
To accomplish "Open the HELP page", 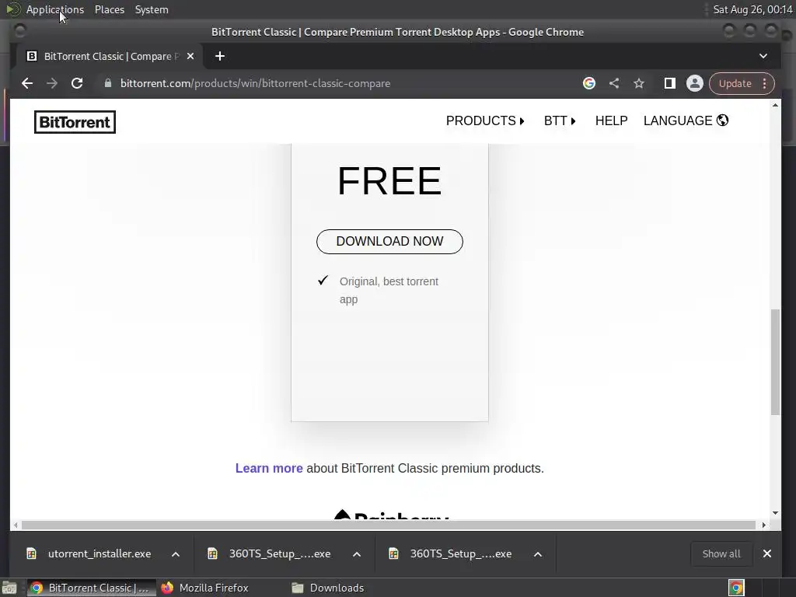I will (x=611, y=120).
